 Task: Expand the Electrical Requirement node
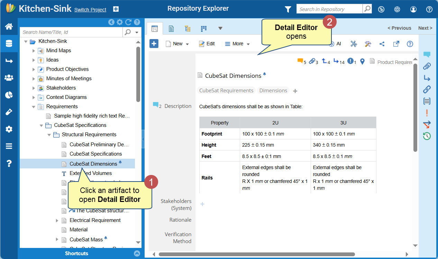tap(57, 220)
